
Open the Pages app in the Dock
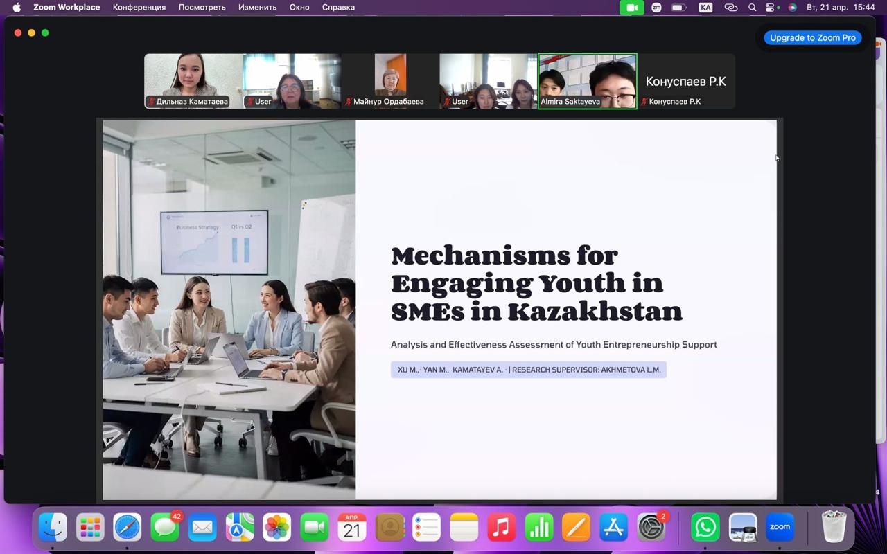576,528
